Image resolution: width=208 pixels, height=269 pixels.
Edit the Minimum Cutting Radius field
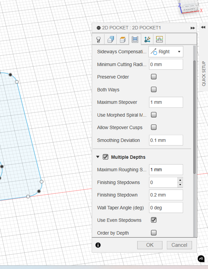point(166,64)
